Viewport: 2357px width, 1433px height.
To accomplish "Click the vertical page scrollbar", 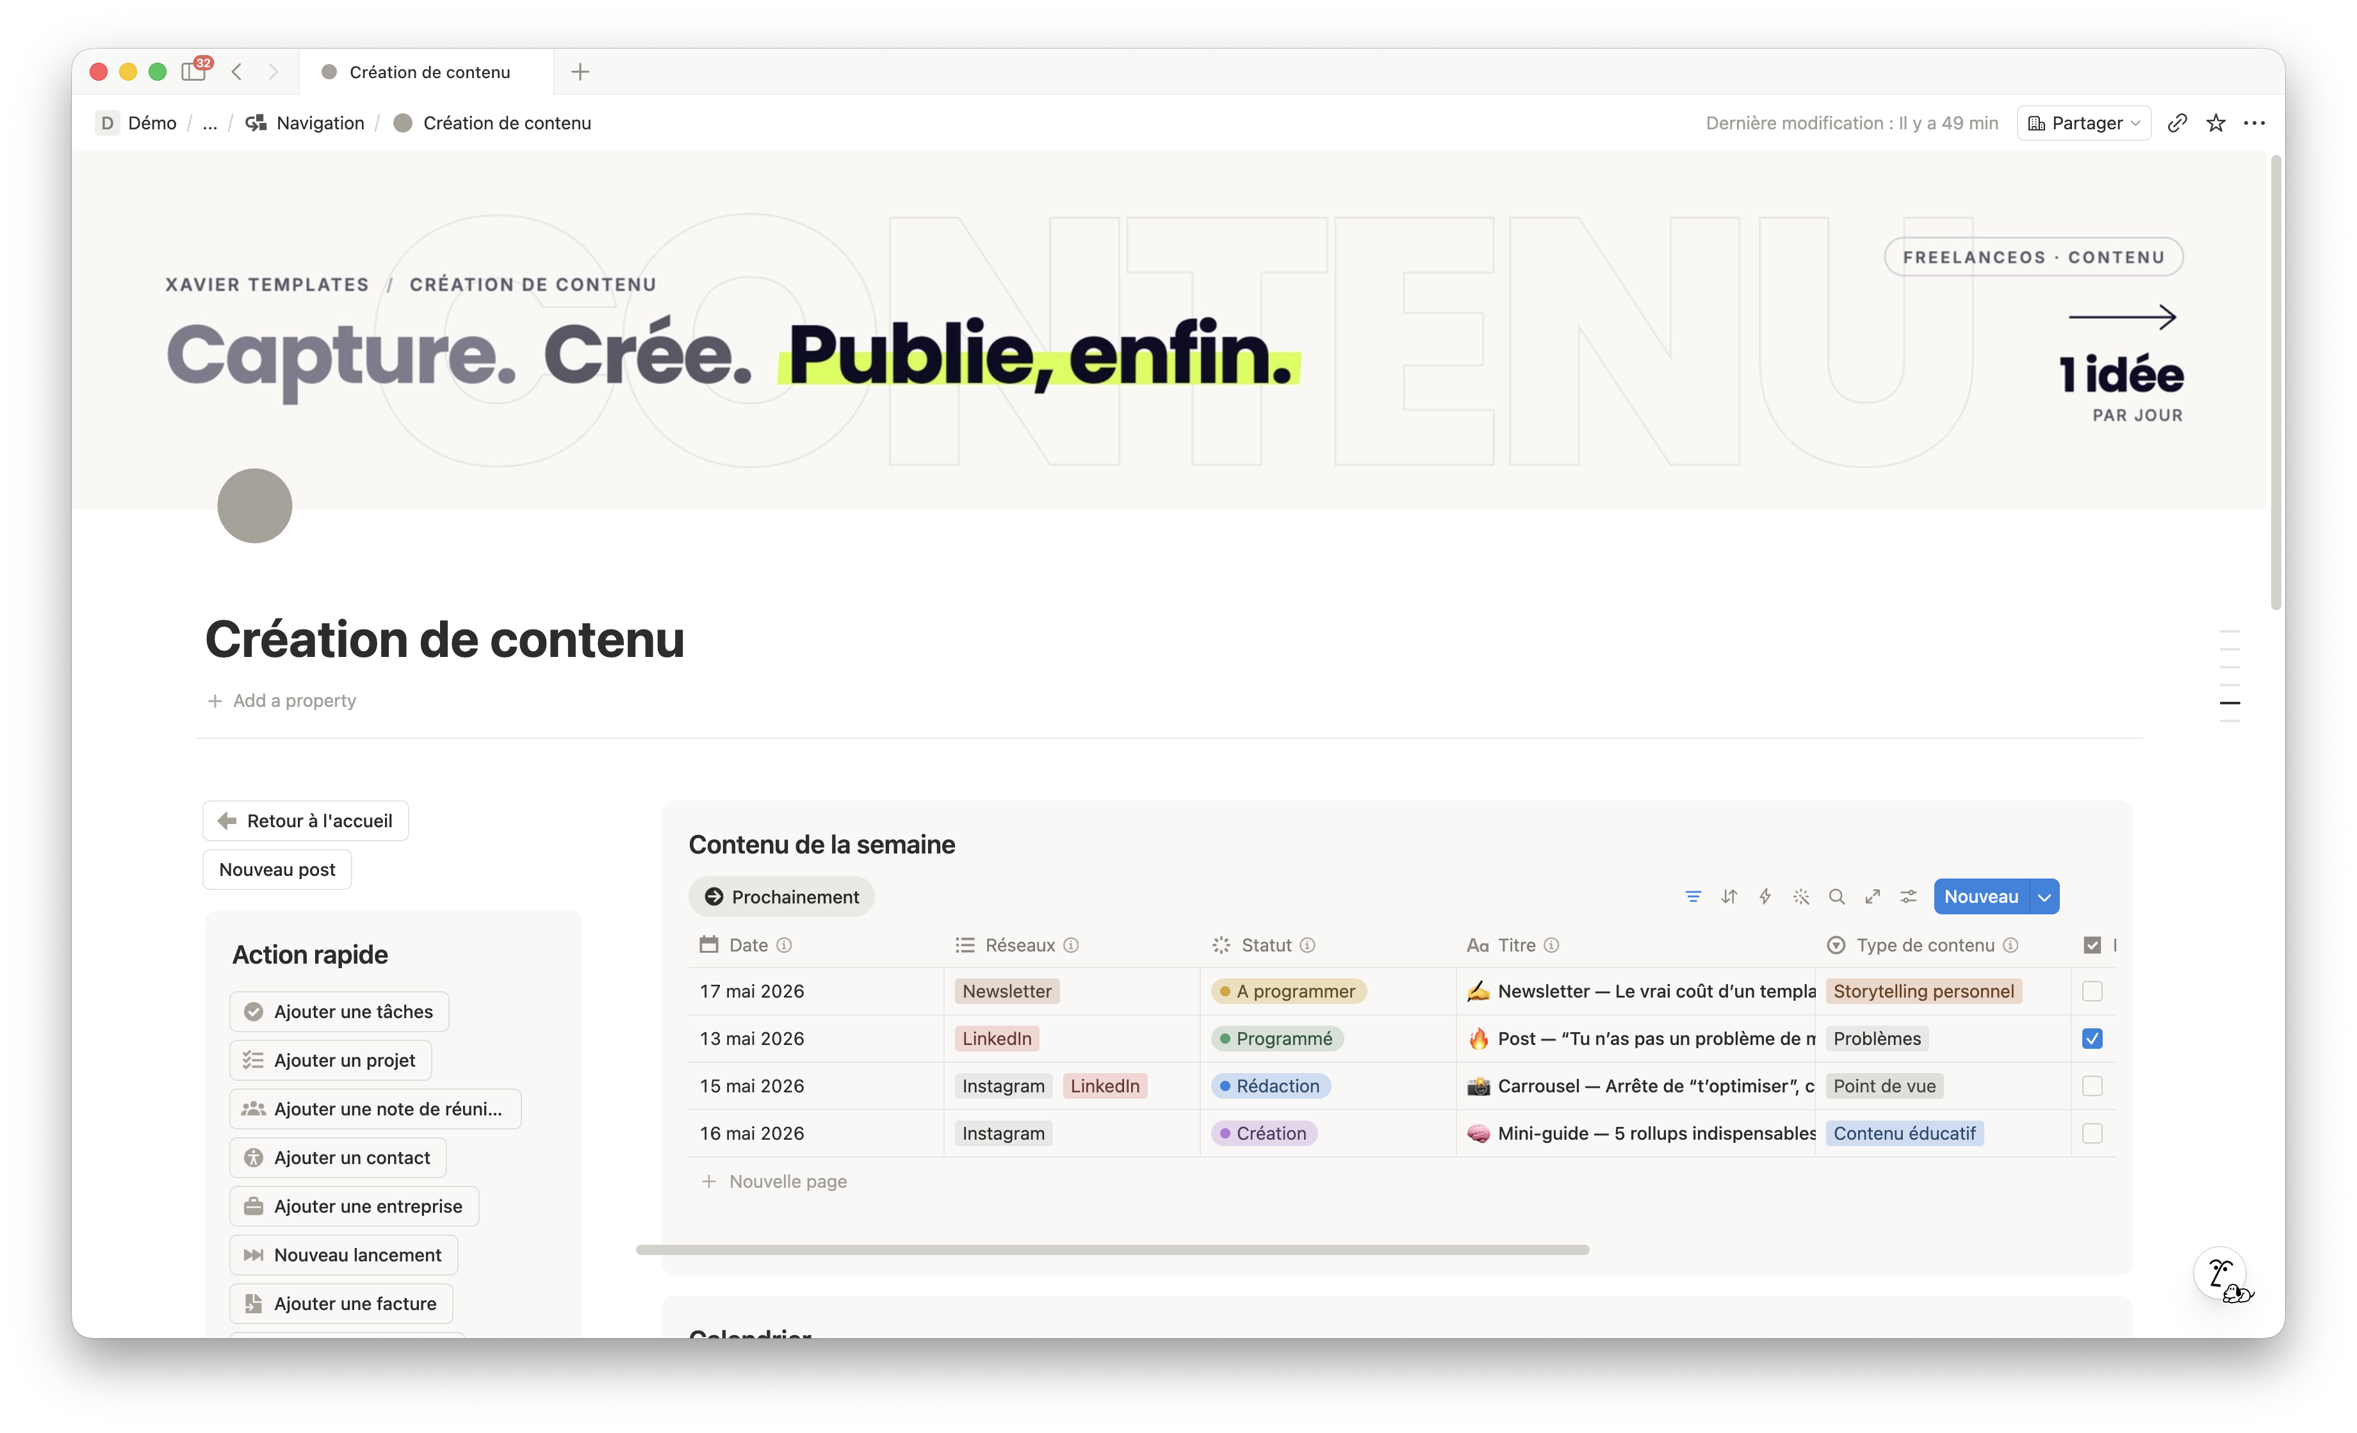I will tap(2276, 383).
